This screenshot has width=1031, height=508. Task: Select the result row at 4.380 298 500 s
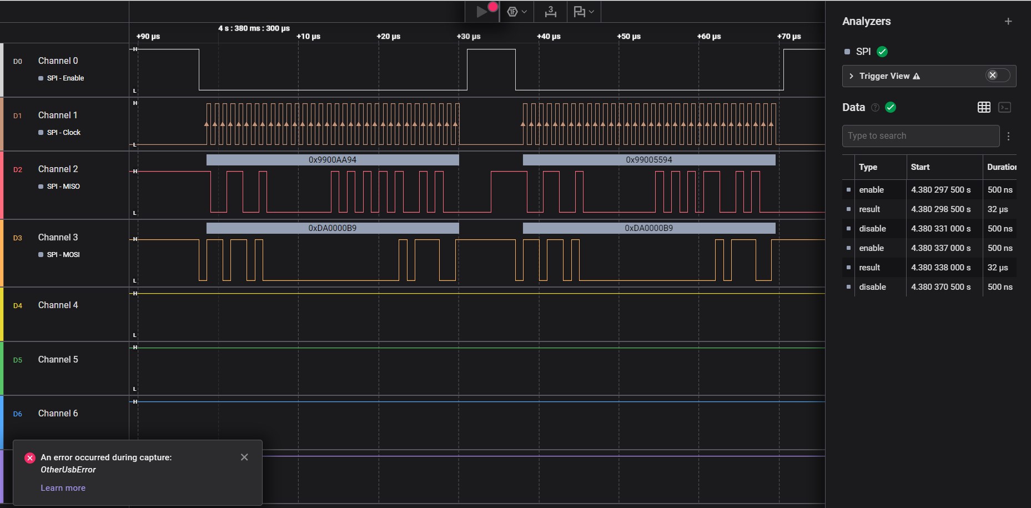coord(929,209)
